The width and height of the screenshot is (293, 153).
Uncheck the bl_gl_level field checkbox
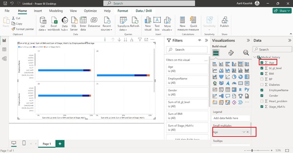pyautogui.click(x=262, y=68)
